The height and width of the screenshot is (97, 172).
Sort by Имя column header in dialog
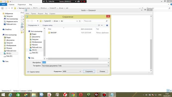pyautogui.click(x=49, y=29)
